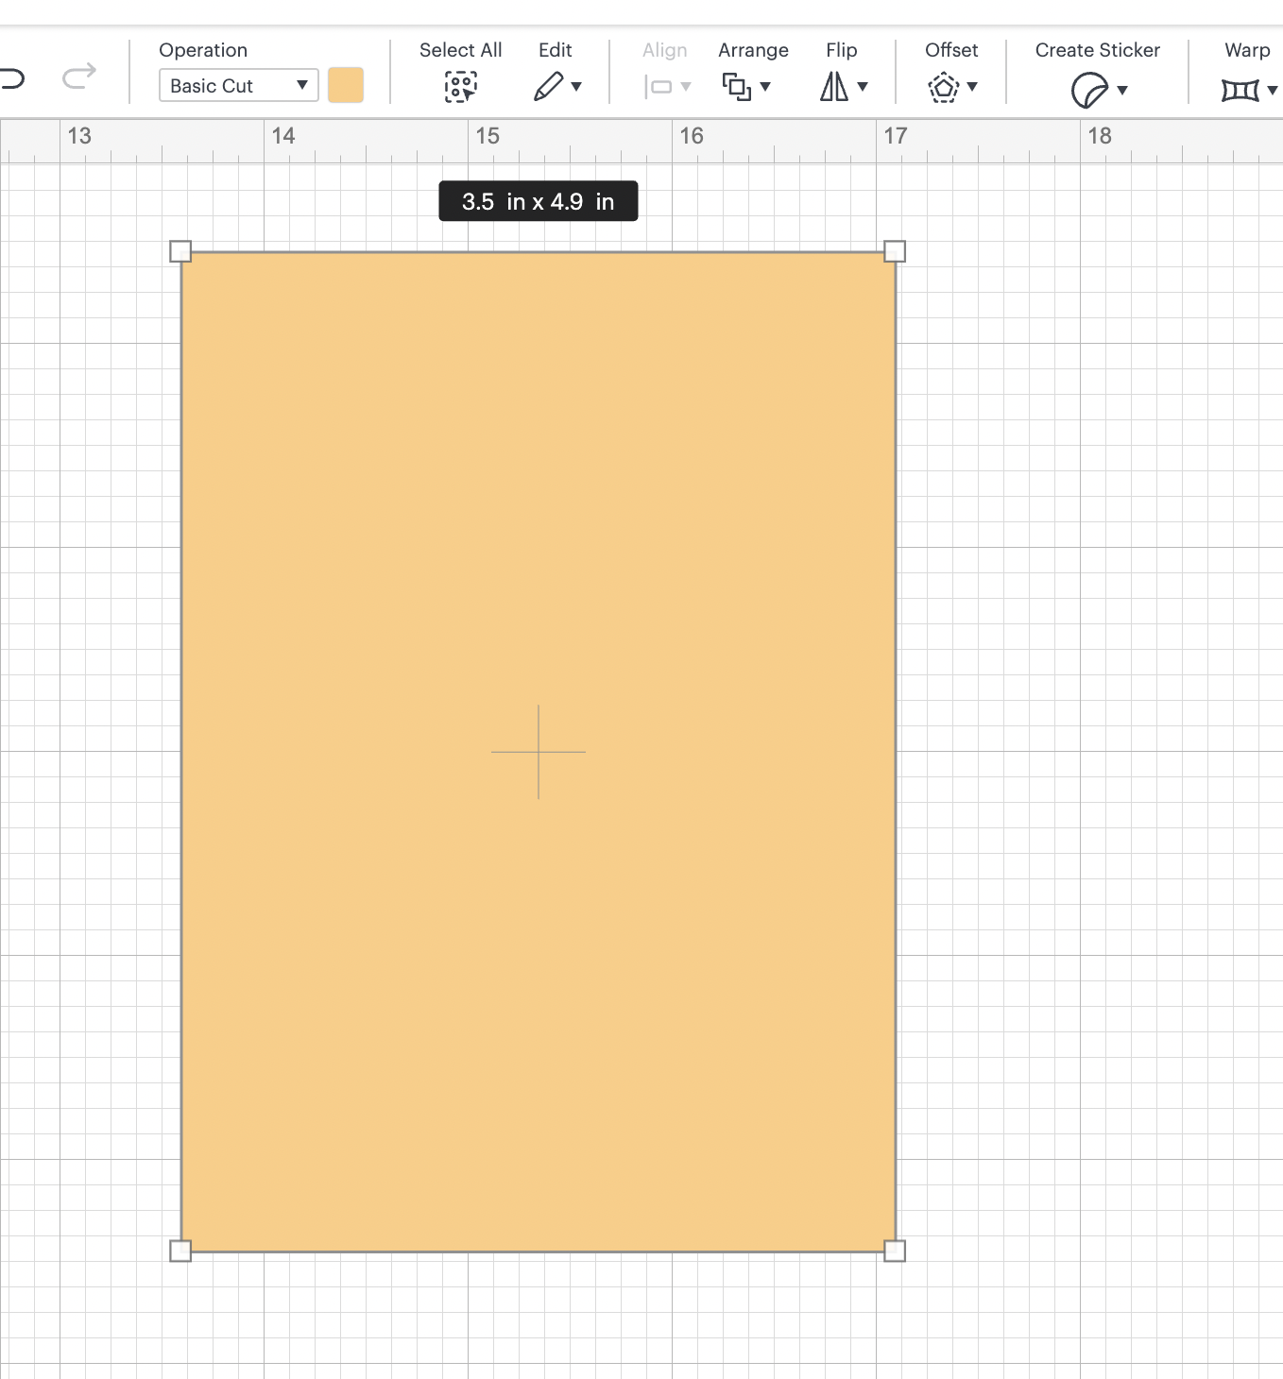This screenshot has width=1283, height=1379.
Task: Click the Edit label in toolbar
Action: point(556,50)
